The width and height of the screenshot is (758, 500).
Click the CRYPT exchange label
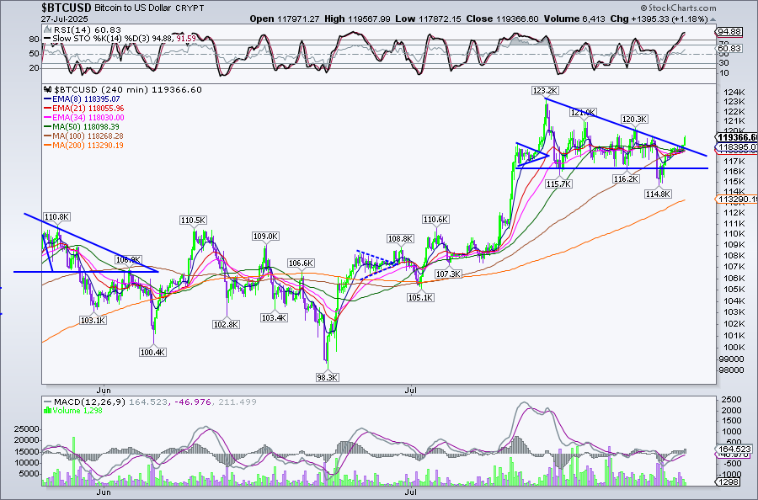pos(189,8)
